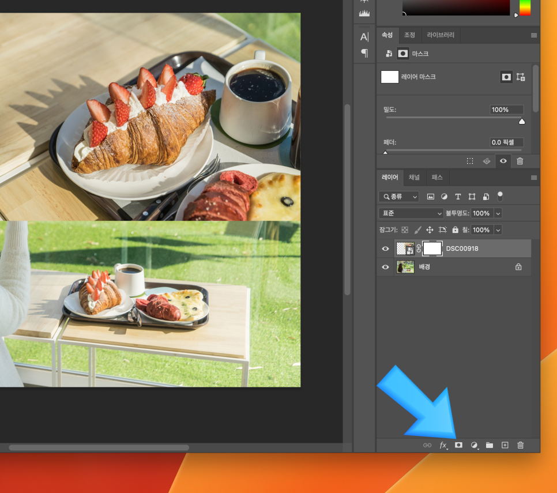
Task: Open the fx layer style menu
Action: [x=443, y=445]
